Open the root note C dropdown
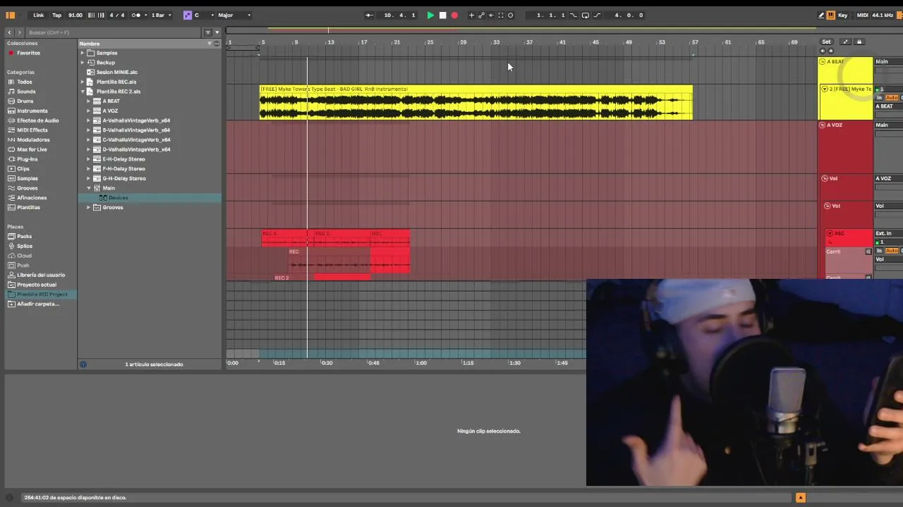903x507 pixels. (204, 15)
